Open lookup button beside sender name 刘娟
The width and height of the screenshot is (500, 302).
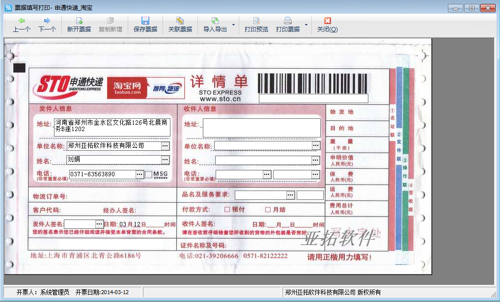coord(165,160)
